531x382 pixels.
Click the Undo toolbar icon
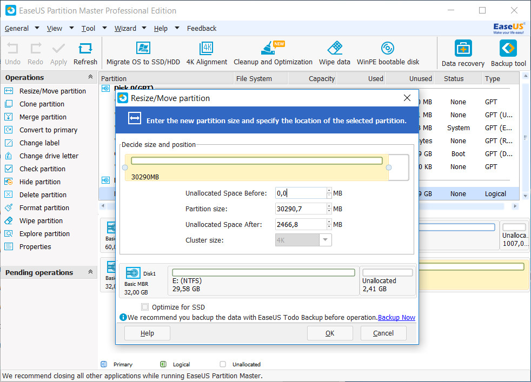(x=12, y=49)
